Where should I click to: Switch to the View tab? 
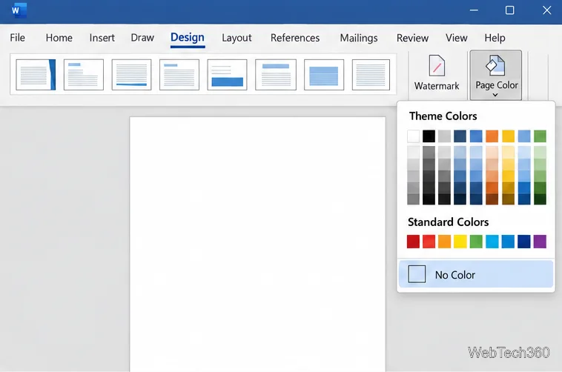click(x=456, y=38)
